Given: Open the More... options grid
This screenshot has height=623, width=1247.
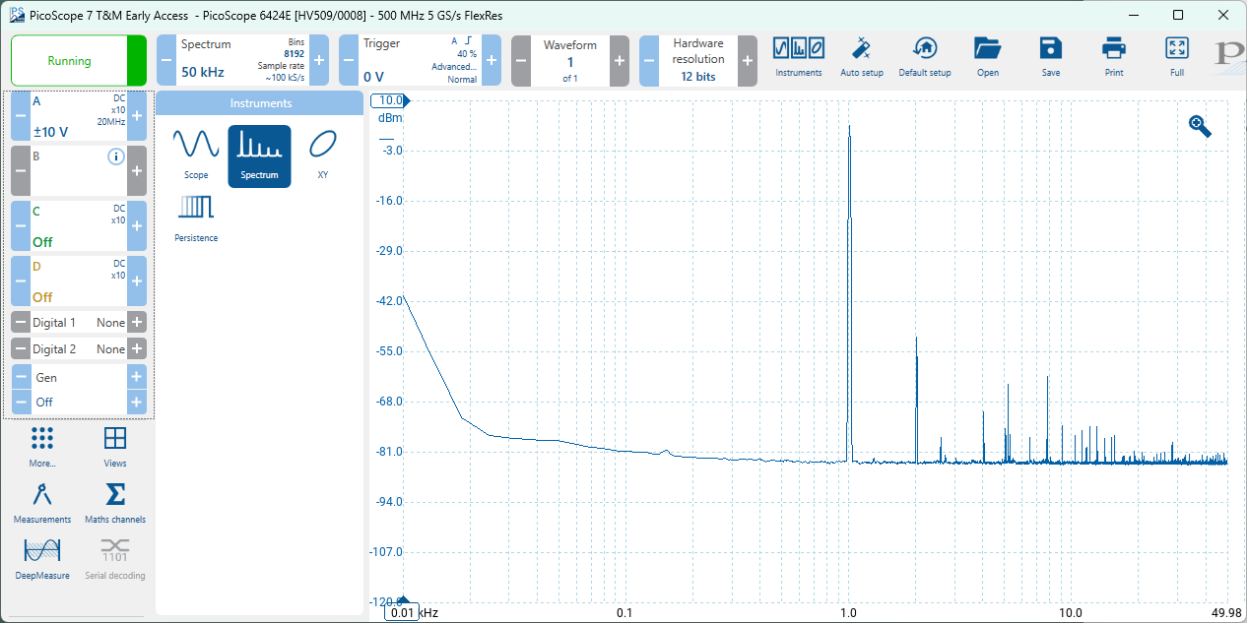Looking at the screenshot, I should click(x=42, y=447).
